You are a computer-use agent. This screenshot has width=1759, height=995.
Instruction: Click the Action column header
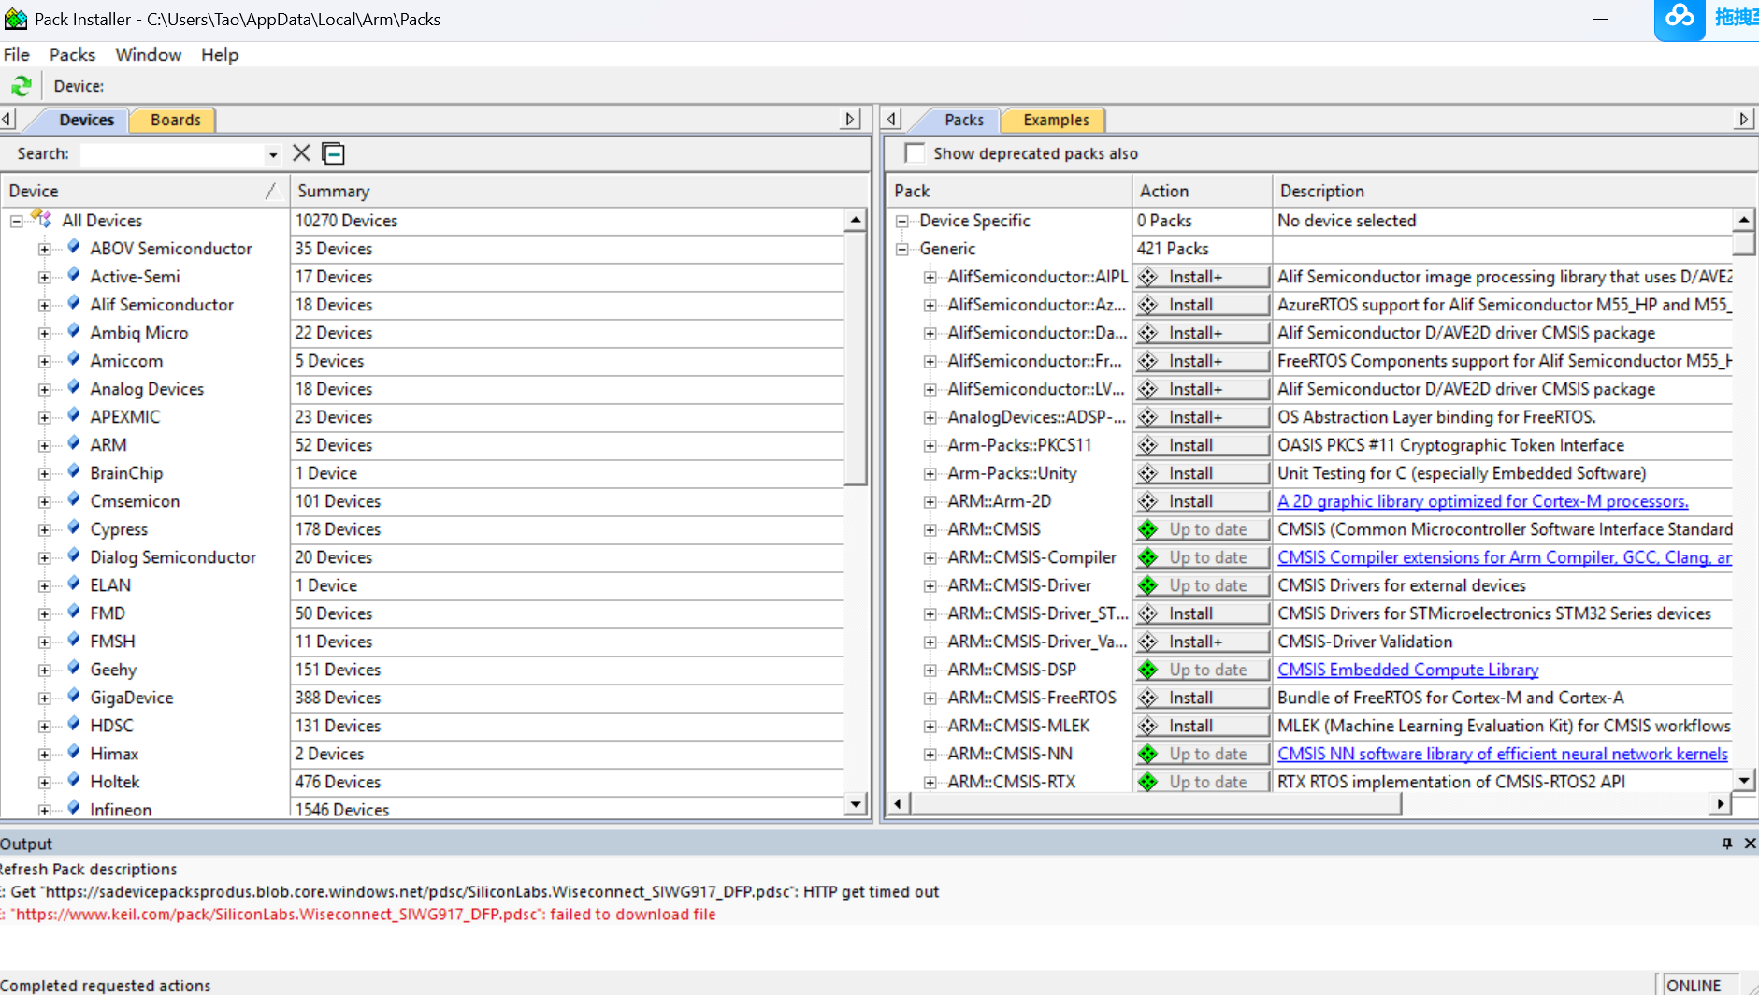[x=1202, y=191]
